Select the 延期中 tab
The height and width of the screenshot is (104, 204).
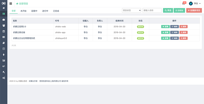click(x=34, y=11)
